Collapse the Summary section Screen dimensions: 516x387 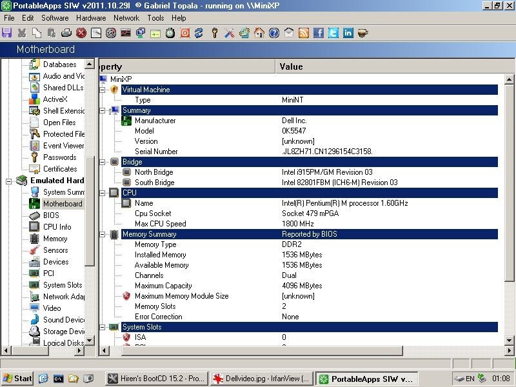tap(103, 110)
